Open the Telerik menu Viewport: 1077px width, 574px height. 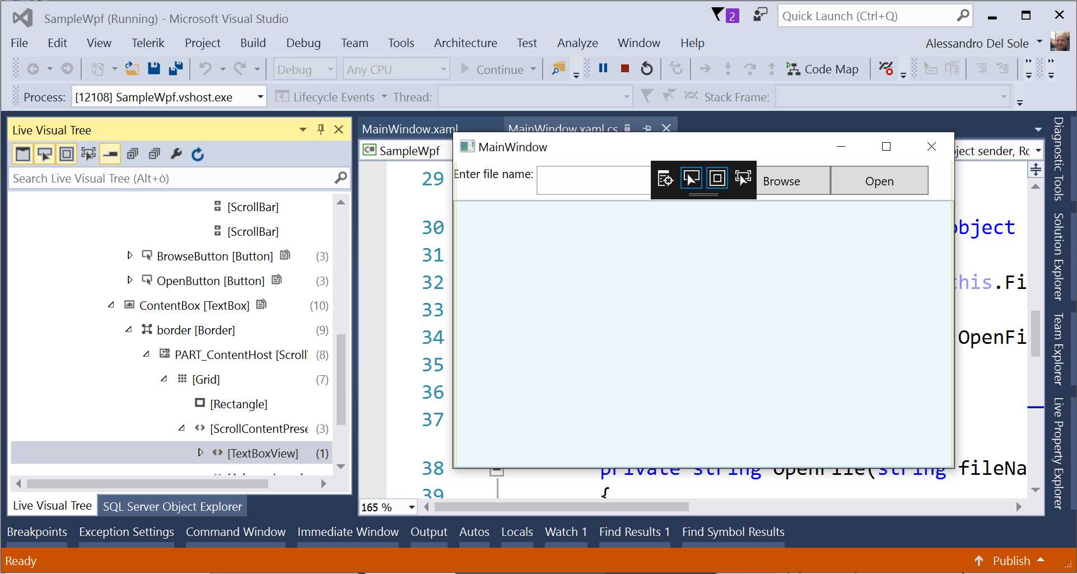coord(148,43)
